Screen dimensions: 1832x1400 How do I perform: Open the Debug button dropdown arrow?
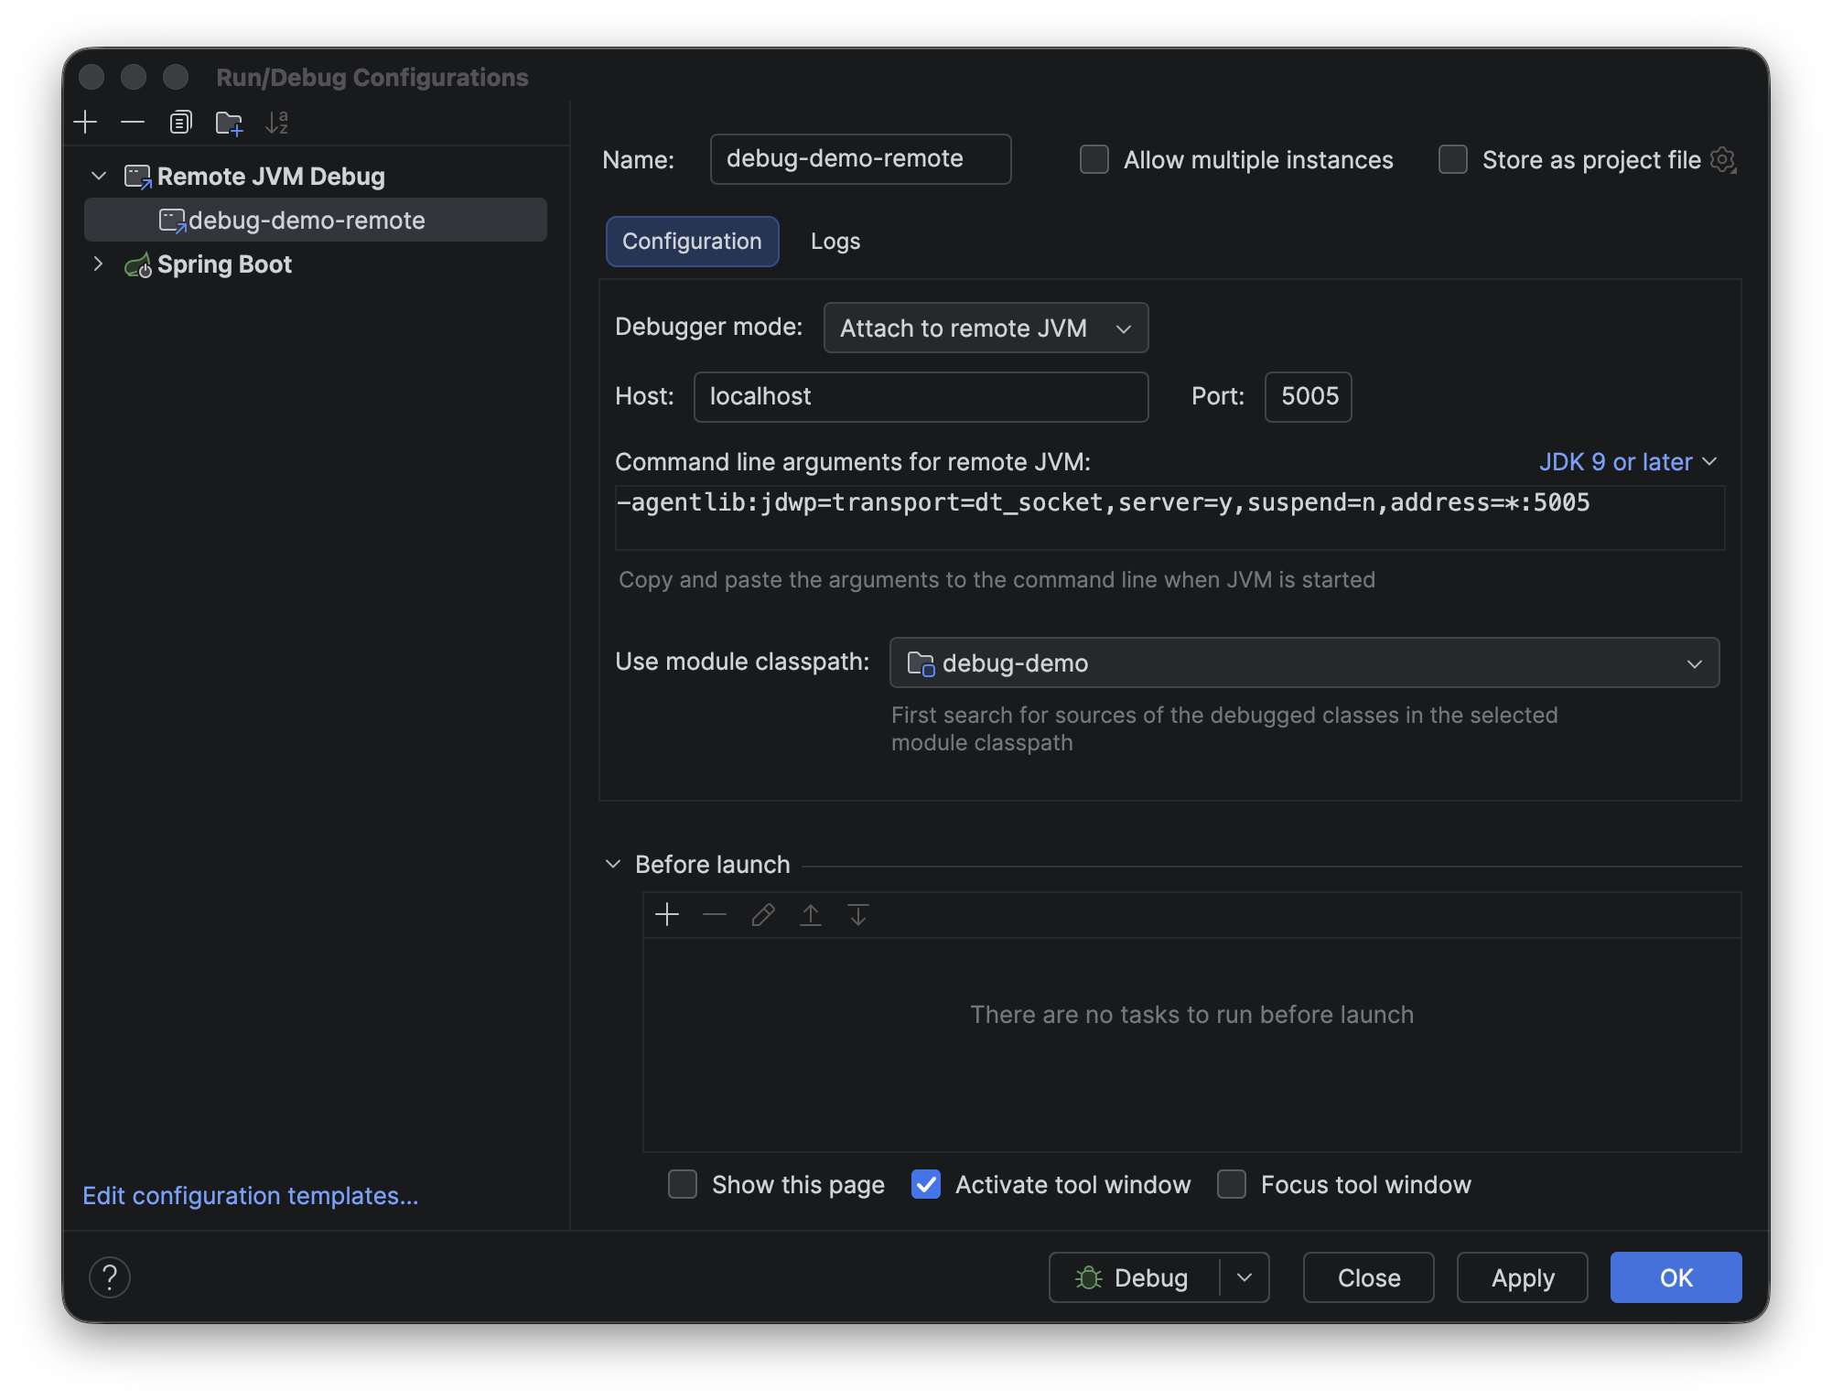pos(1245,1277)
